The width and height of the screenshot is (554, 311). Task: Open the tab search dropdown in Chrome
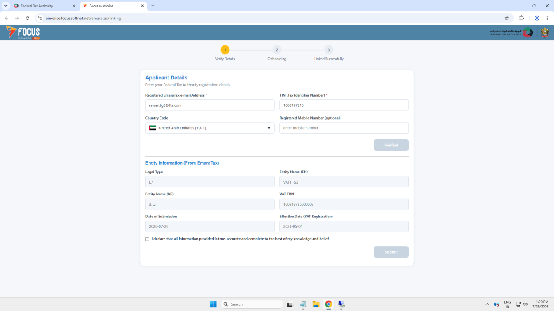click(x=6, y=6)
